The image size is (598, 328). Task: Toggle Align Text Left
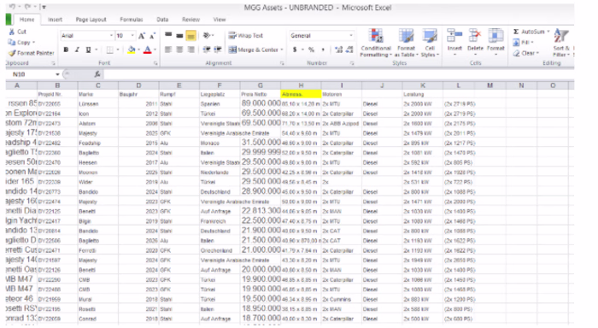click(168, 50)
